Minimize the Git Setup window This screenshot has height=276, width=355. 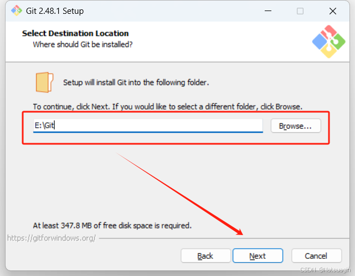268,11
